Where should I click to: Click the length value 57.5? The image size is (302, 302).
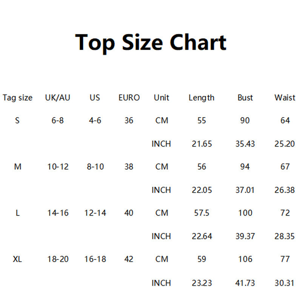point(202,213)
